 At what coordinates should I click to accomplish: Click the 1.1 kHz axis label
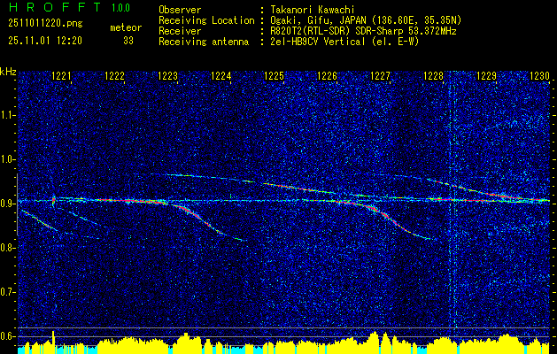point(8,115)
